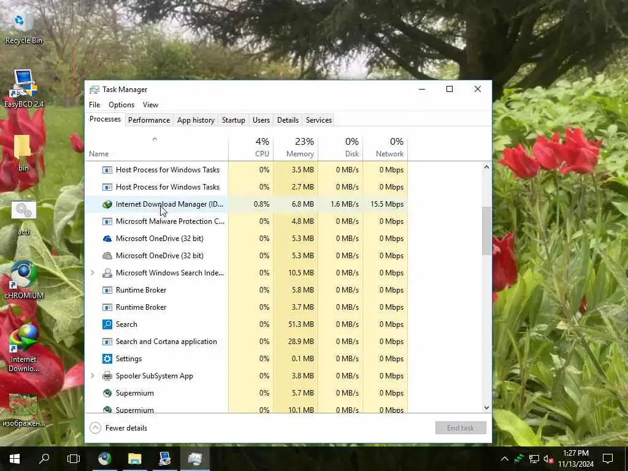The height and width of the screenshot is (471, 628).
Task: Click the Task Manager title bar icon
Action: 94,90
